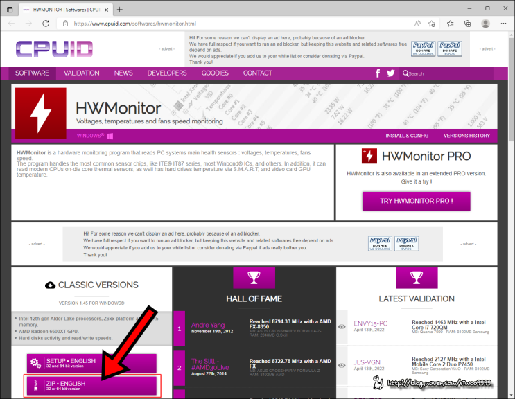View JLS-VGN validation eye icon
This screenshot has height=399, width=515.
pyautogui.click(x=342, y=365)
